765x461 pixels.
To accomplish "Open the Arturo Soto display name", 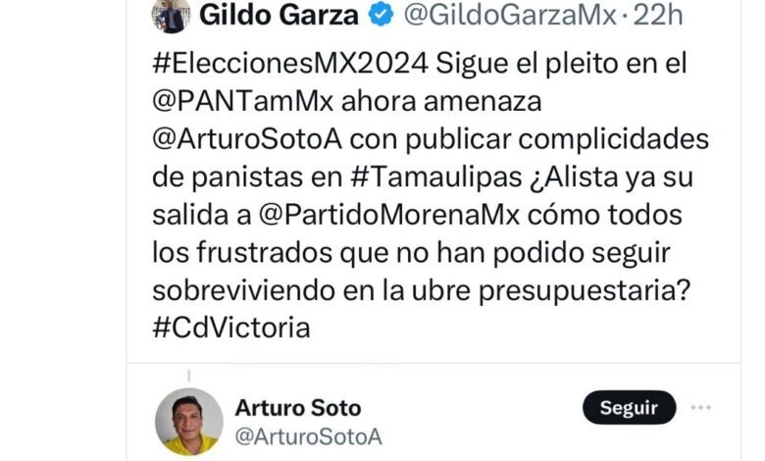I will coord(298,408).
